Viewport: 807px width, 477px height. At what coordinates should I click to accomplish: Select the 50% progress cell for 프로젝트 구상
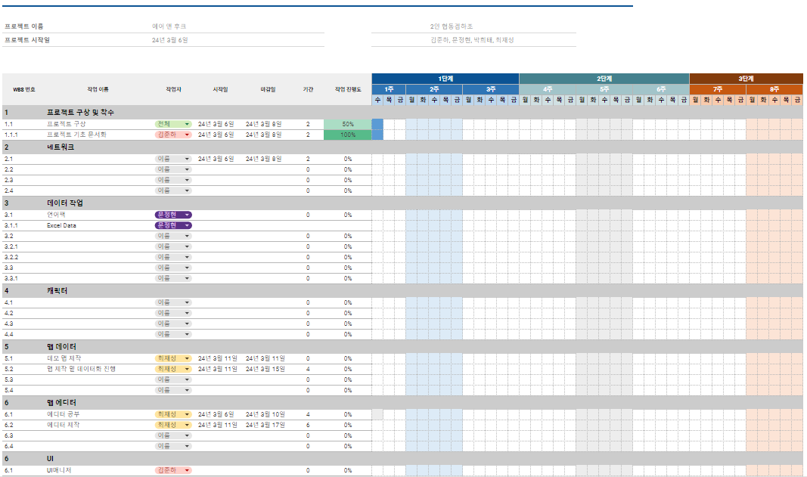[x=348, y=124]
